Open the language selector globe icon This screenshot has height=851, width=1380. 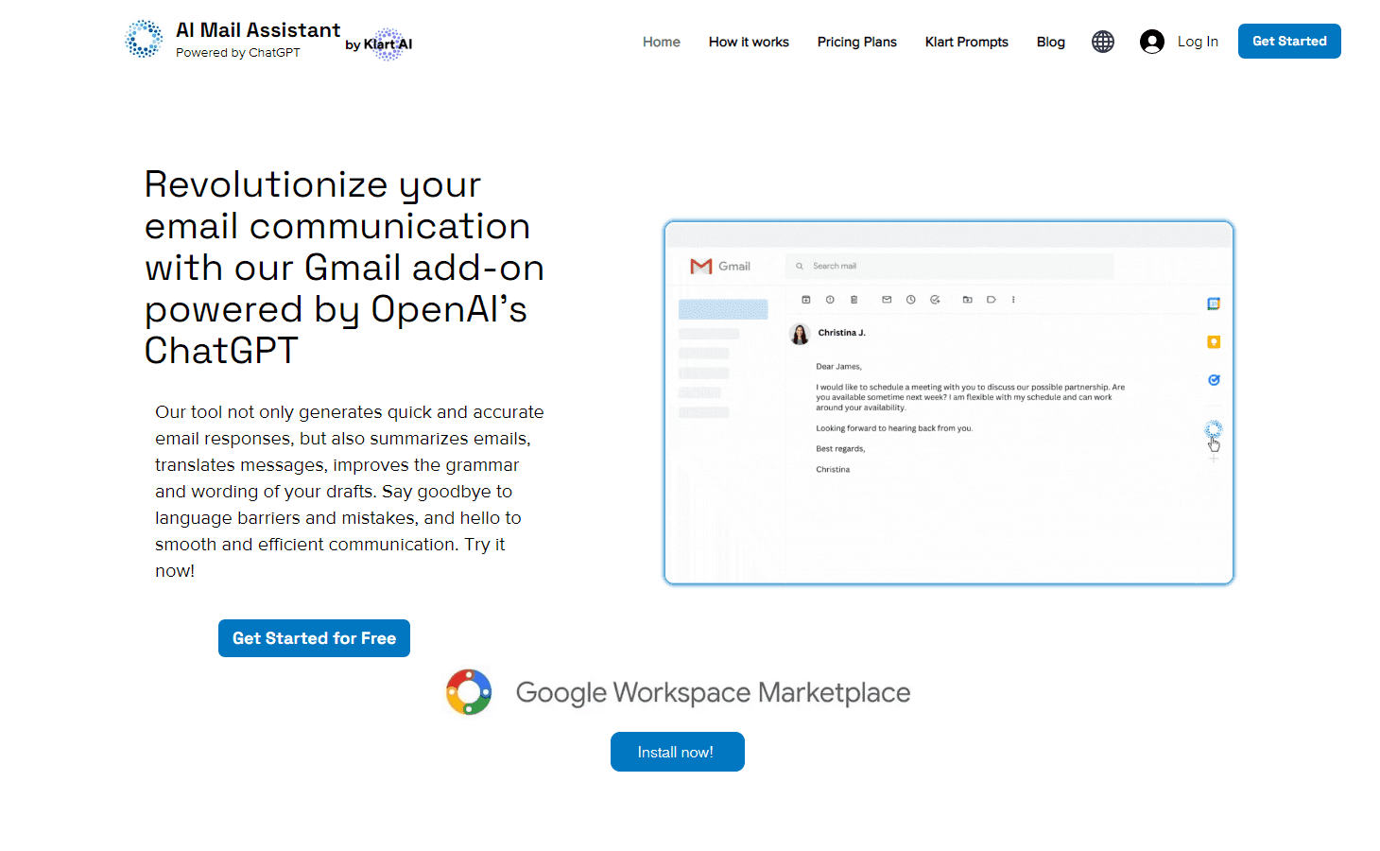point(1103,42)
